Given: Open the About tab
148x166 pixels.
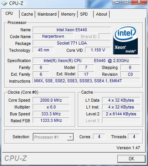Looking at the screenshot, I should [x=101, y=14].
